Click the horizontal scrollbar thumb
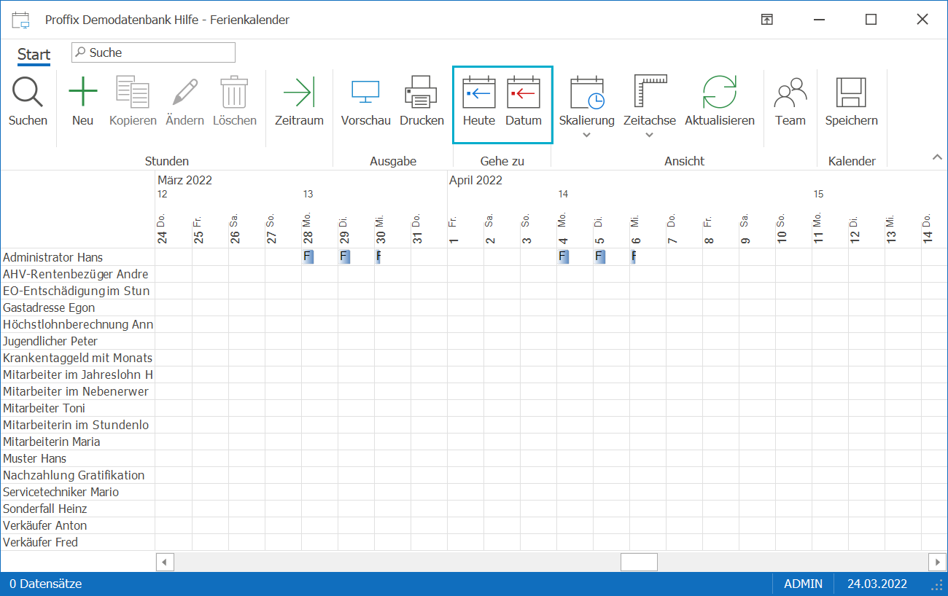948x596 pixels. (x=639, y=562)
